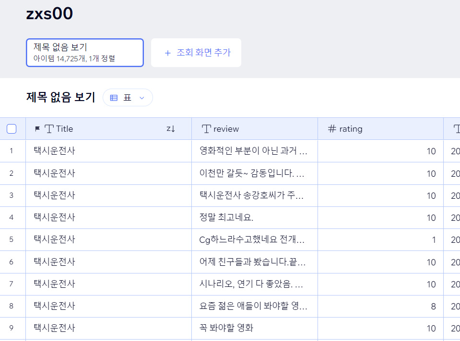Click the number hash icon beside rating
The image size is (460, 341).
332,129
